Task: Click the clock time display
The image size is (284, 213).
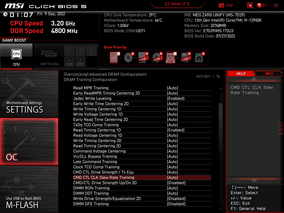Action: coord(21,14)
